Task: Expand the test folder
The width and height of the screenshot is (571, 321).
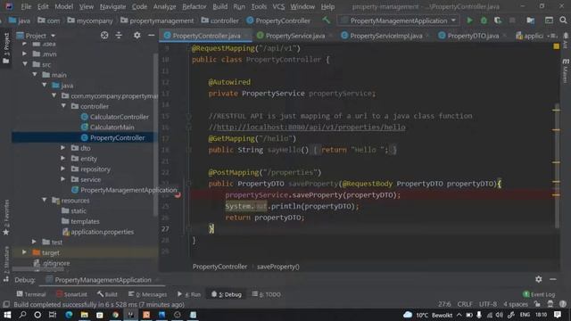Action: pyautogui.click(x=34, y=242)
